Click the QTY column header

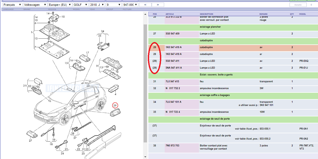pos(292,14)
